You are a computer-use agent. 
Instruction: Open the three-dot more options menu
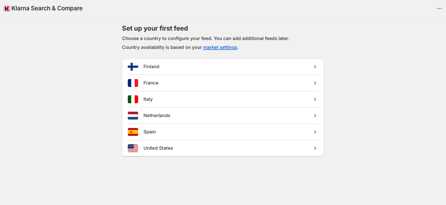click(x=439, y=8)
